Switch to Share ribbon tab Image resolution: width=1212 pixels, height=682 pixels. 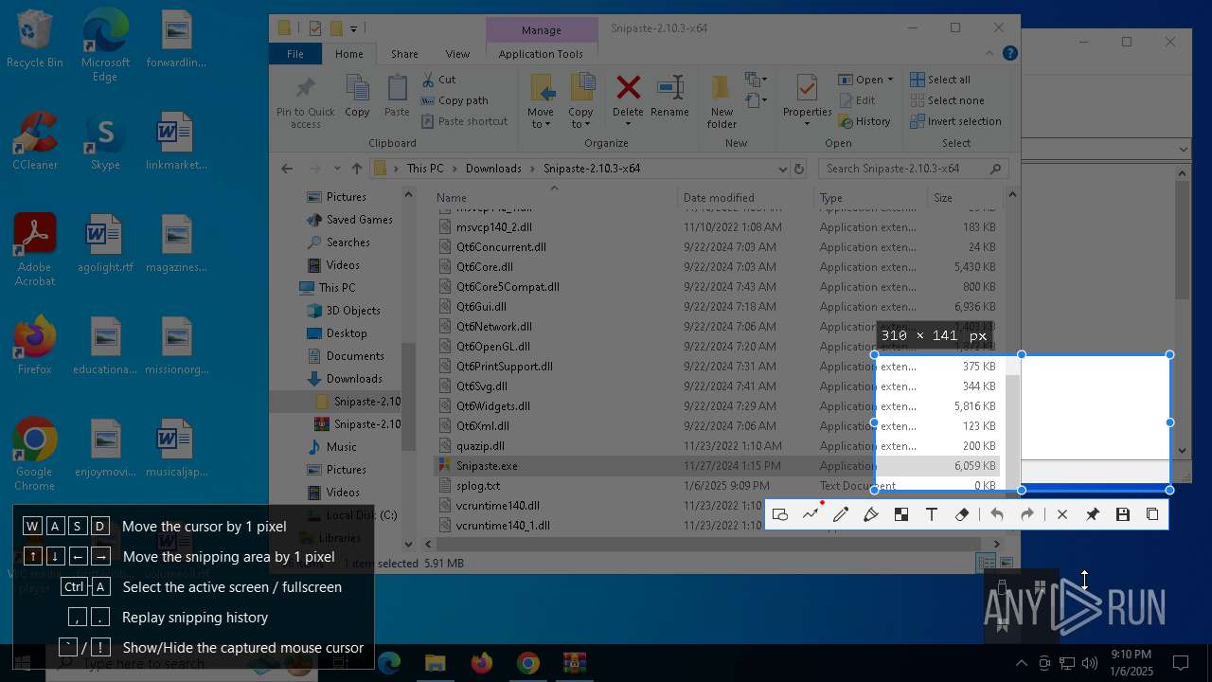pos(404,54)
